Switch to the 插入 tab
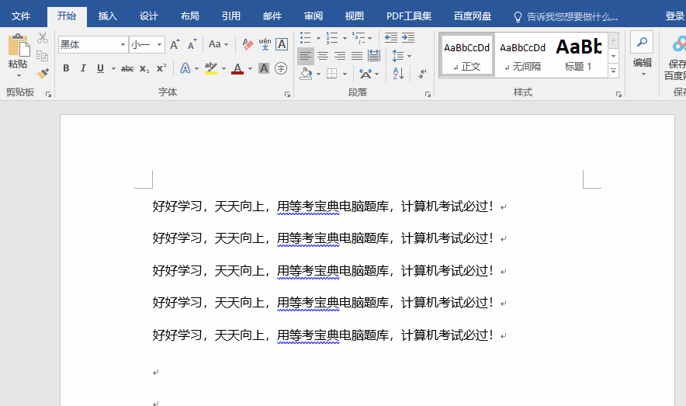Screen dimensions: 686x406 [108, 16]
